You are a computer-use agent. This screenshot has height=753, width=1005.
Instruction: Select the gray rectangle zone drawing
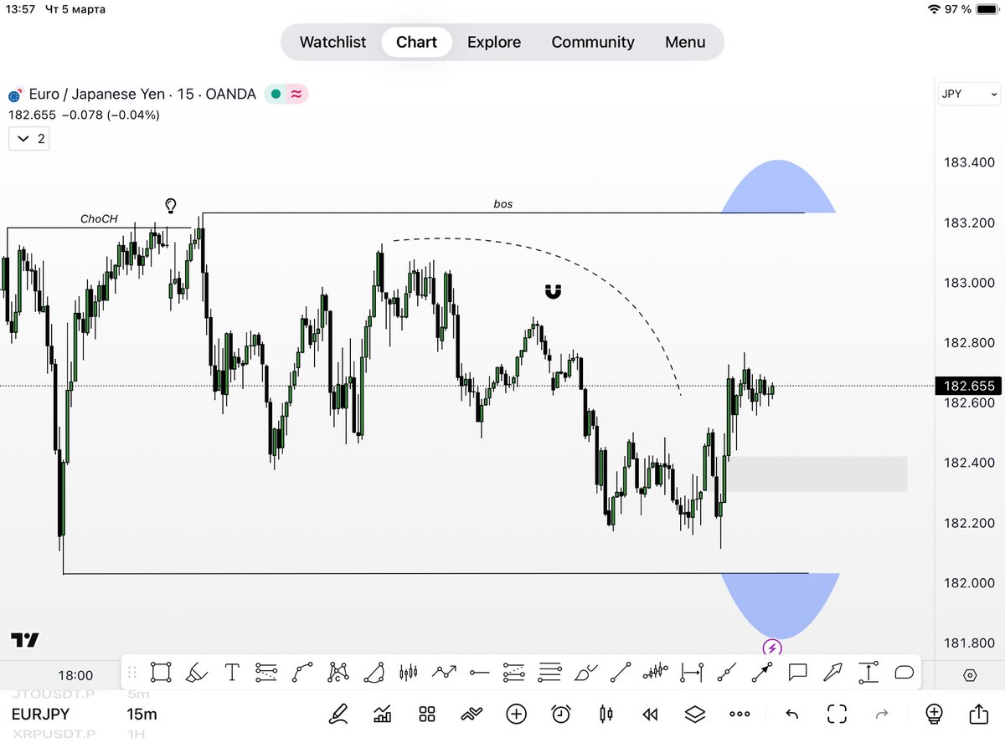point(817,474)
